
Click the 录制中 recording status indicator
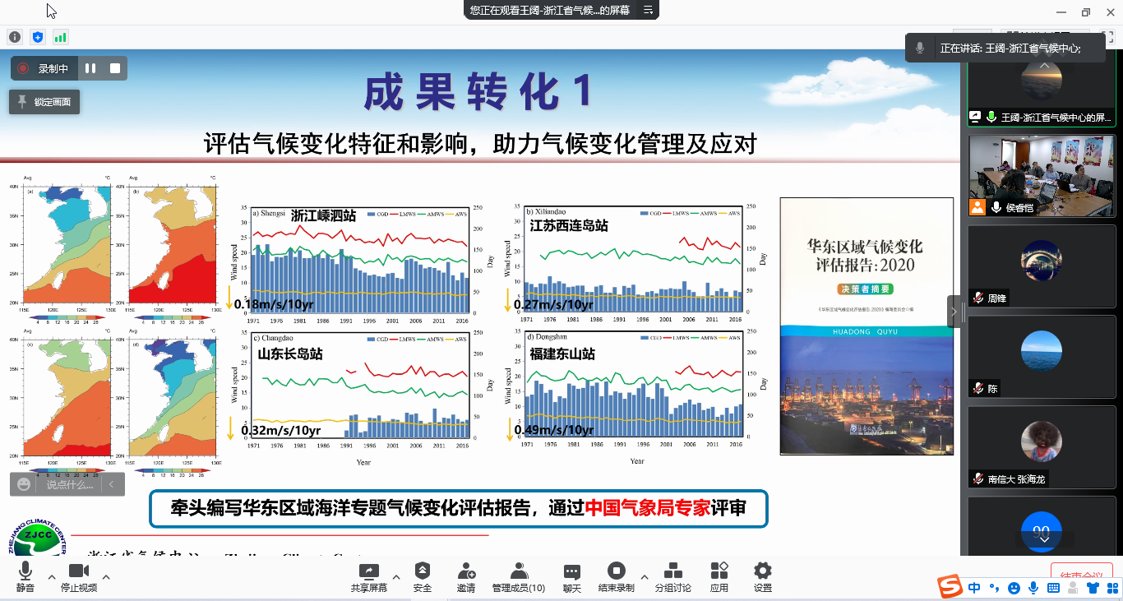click(x=44, y=68)
